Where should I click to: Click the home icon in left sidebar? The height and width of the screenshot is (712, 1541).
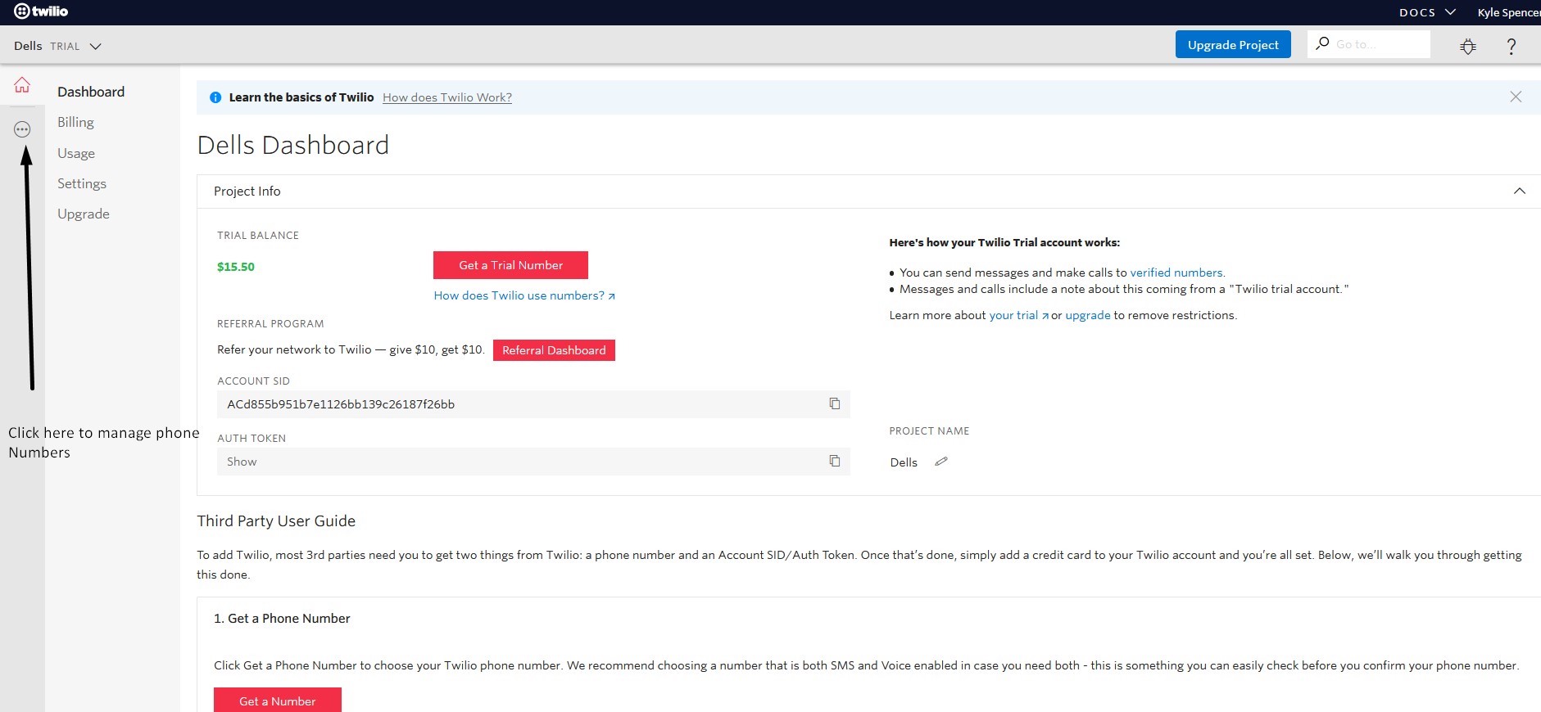click(x=22, y=85)
